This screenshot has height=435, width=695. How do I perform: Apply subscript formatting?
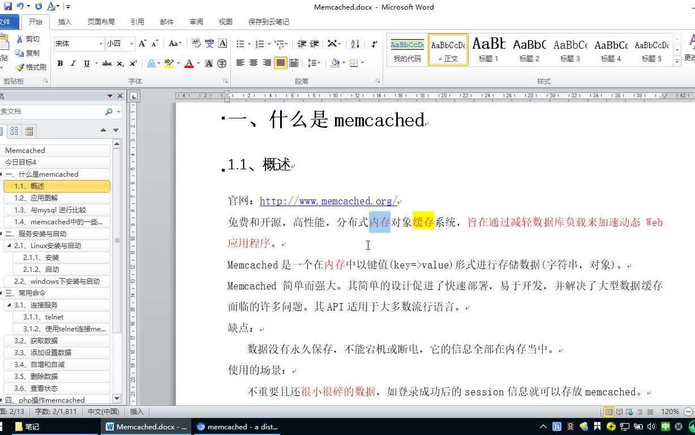pyautogui.click(x=121, y=63)
